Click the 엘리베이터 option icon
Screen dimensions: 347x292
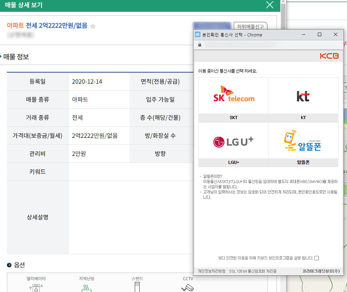coord(36,288)
